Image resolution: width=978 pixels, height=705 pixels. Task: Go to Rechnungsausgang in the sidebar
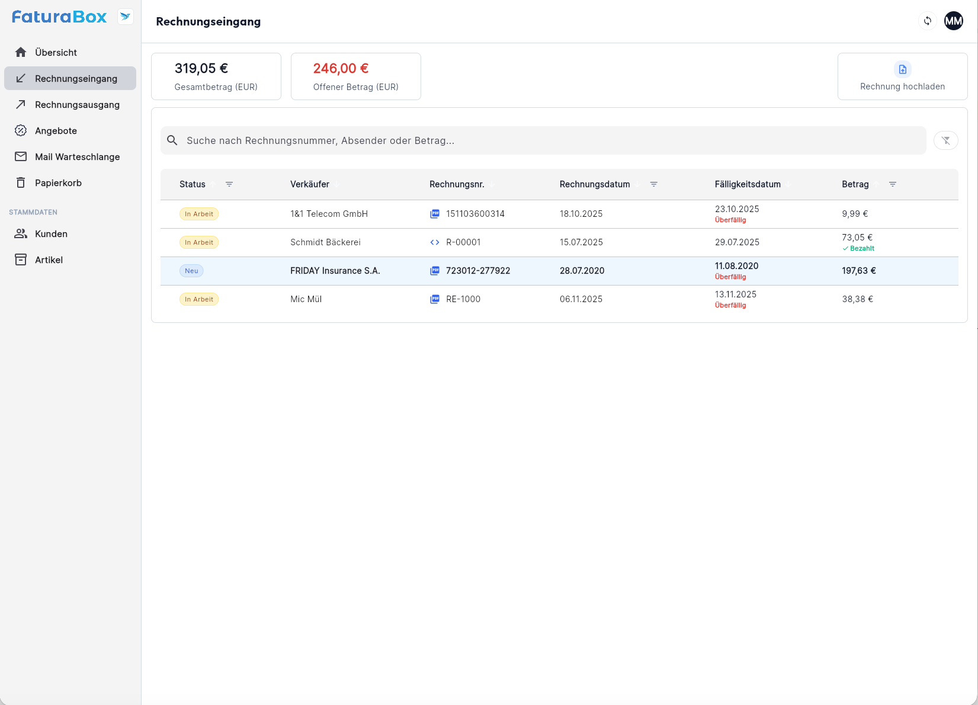[77, 105]
